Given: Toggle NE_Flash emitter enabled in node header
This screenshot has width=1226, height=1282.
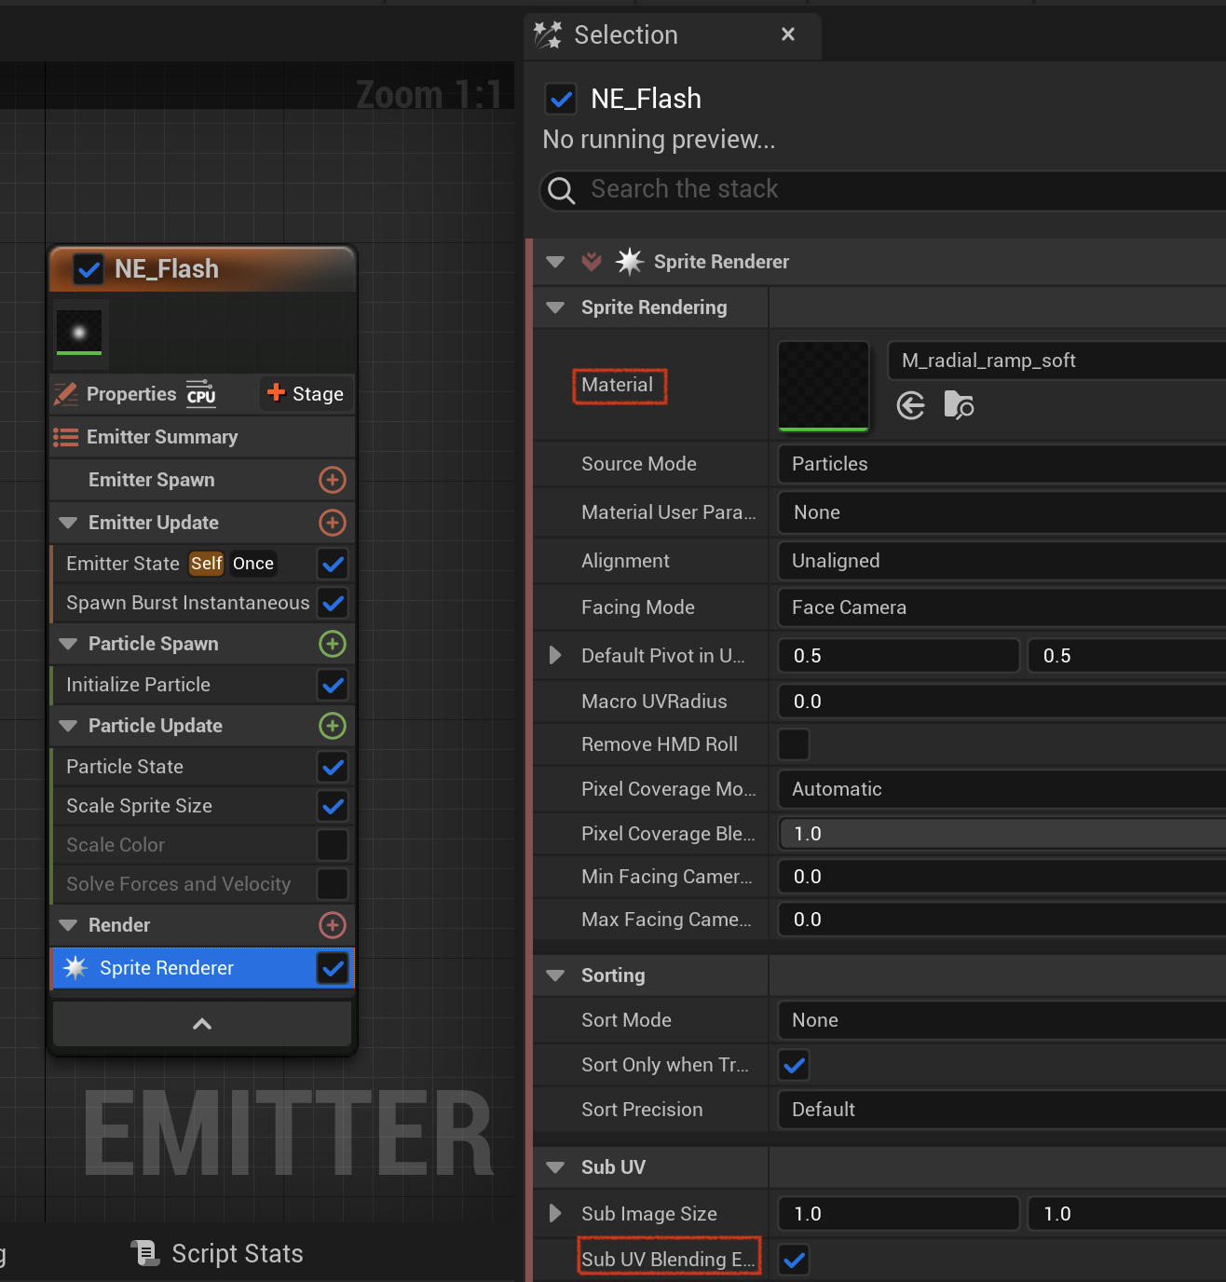Looking at the screenshot, I should point(89,269).
